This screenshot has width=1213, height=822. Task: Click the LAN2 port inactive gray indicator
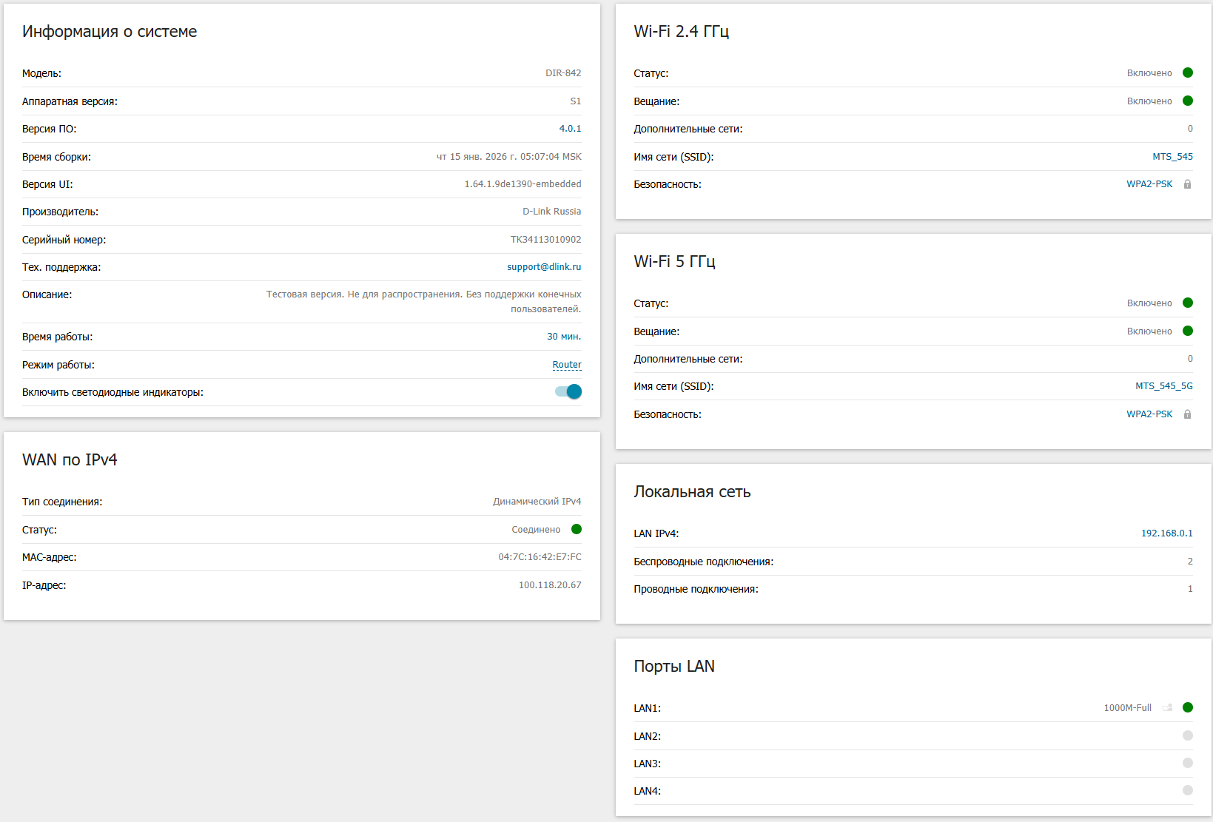pyautogui.click(x=1187, y=735)
